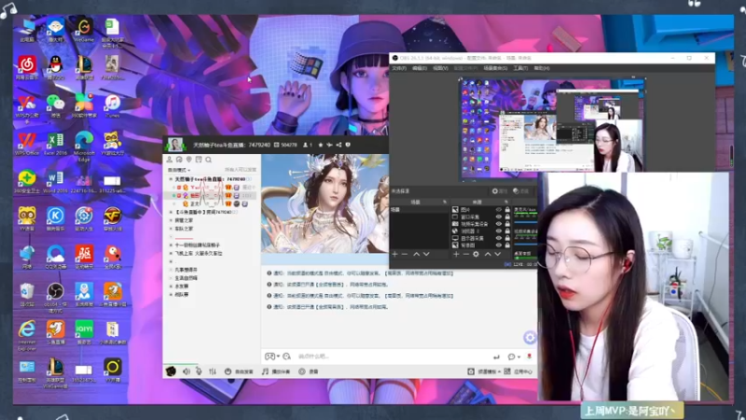
Task: Open the OBS 视图(V) menu
Action: click(440, 68)
